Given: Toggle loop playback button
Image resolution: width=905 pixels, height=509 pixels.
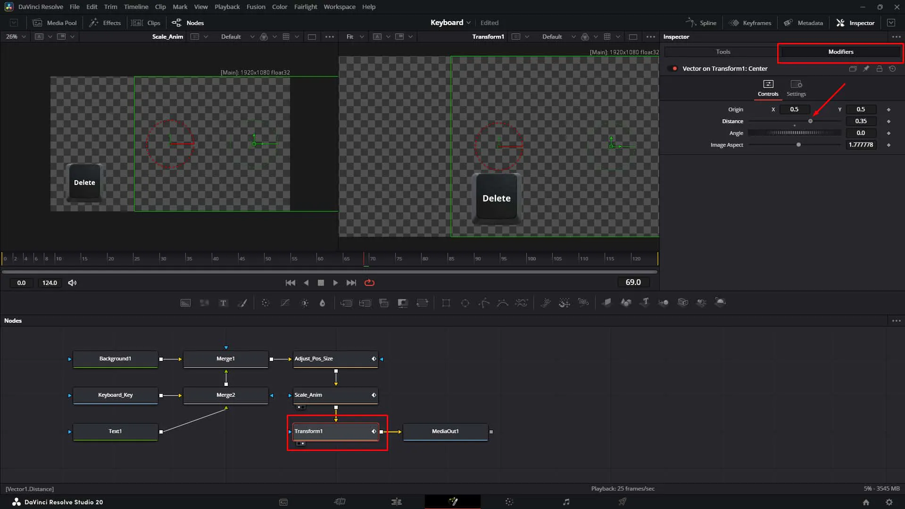Looking at the screenshot, I should (369, 283).
